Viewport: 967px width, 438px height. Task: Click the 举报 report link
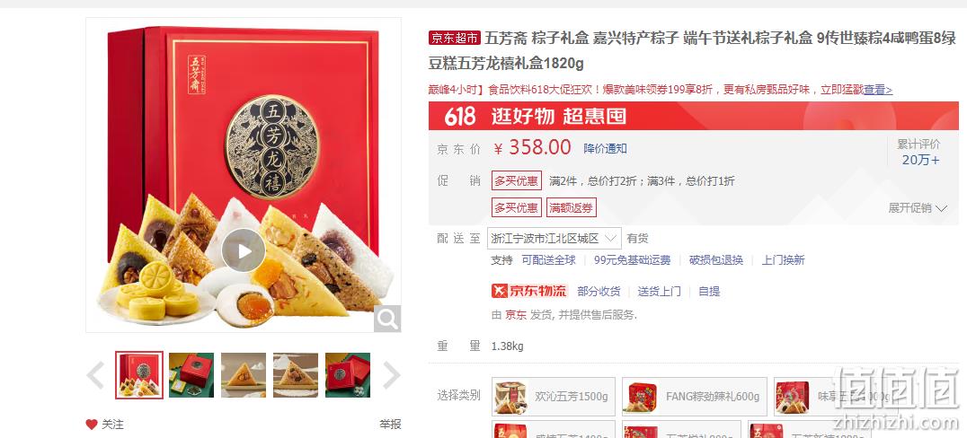tap(390, 425)
